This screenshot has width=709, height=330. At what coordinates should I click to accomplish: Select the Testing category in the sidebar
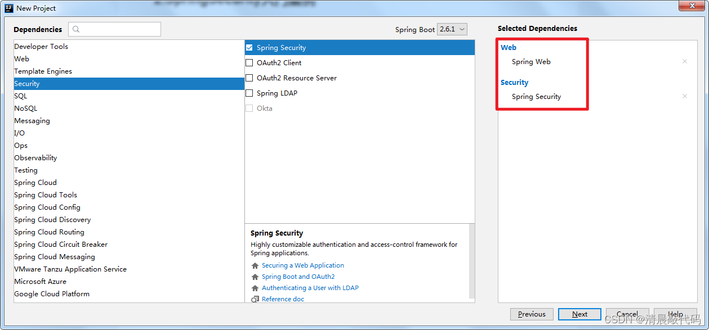[25, 170]
